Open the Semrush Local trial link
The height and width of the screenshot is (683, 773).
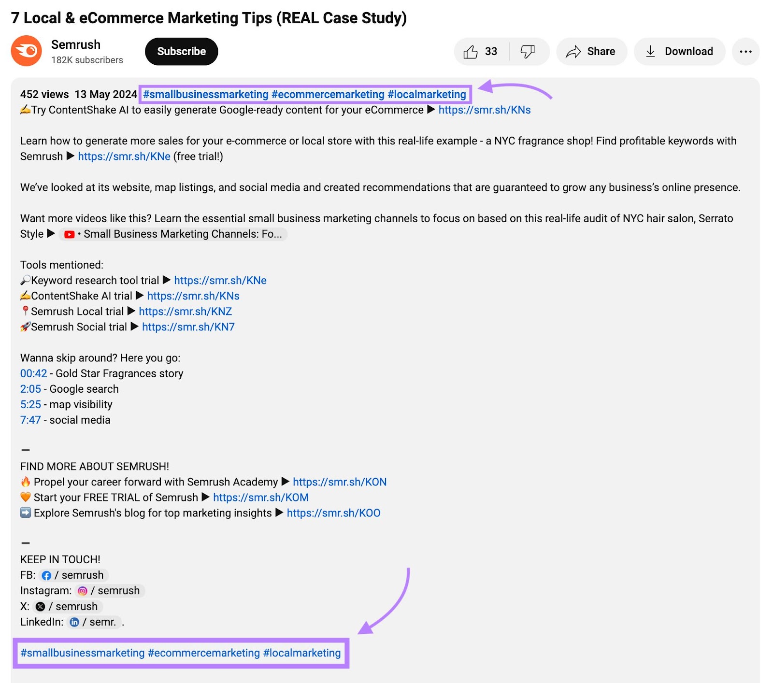pos(185,311)
